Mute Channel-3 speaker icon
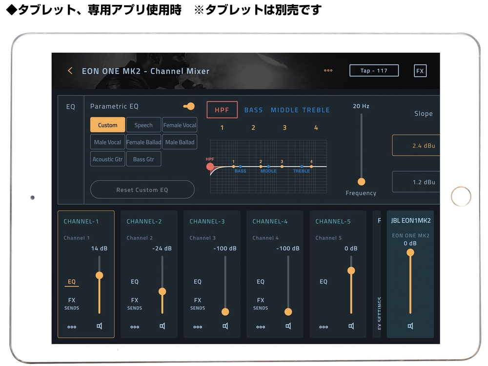Screen dimensions: 488x366 [x=225, y=326]
